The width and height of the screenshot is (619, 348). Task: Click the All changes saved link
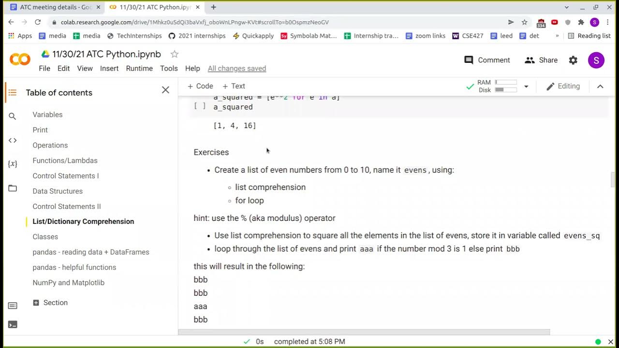237,68
